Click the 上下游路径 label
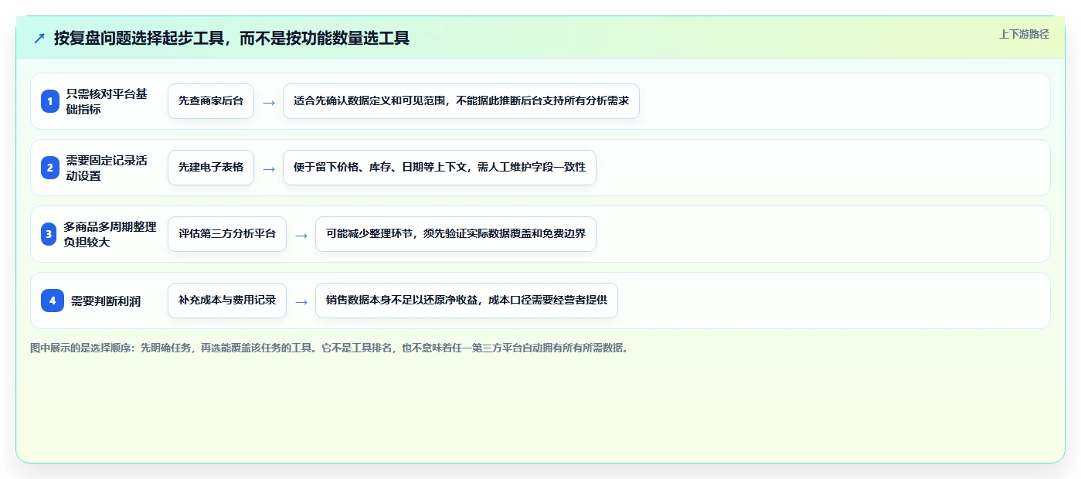The width and height of the screenshot is (1081, 479). point(1024,34)
